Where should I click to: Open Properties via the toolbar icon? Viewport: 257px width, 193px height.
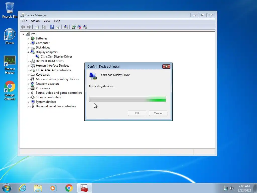tap(44, 27)
